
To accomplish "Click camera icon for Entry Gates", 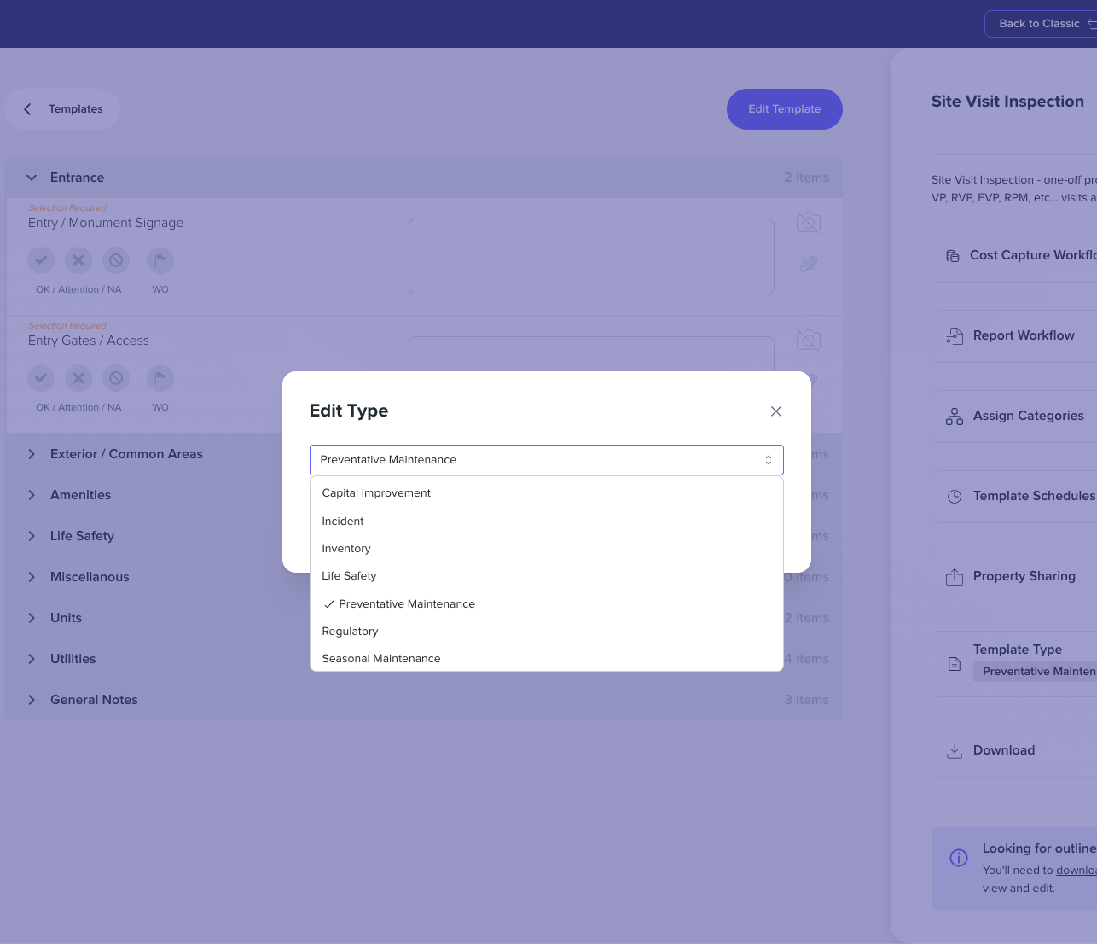I will coord(809,341).
